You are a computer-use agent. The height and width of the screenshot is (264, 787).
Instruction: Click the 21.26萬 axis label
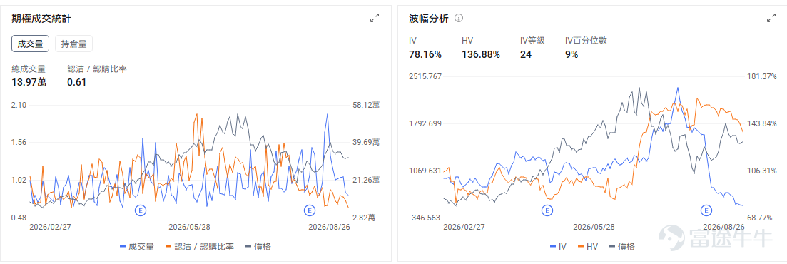367,181
